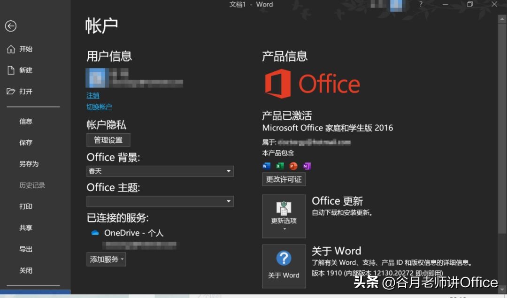The height and width of the screenshot is (298, 507).
Task: Go to the 信息 tab
Action: 25,121
